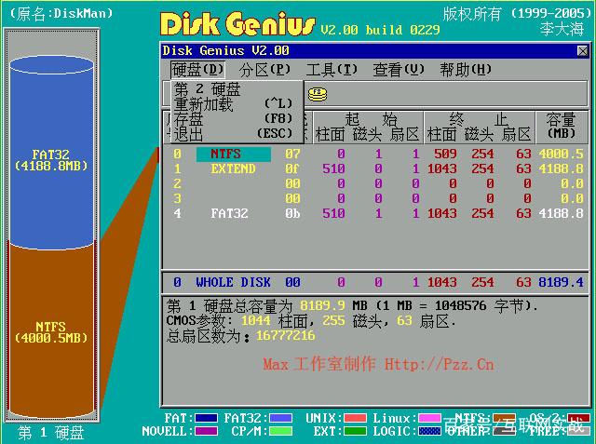The height and width of the screenshot is (444, 596).
Task: Select the EXTEND partition row 1
Action: tap(376, 168)
